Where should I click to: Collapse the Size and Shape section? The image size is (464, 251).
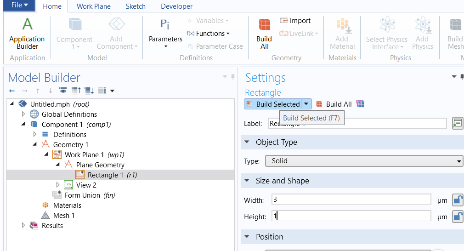point(247,181)
